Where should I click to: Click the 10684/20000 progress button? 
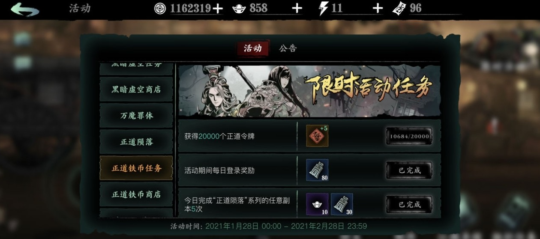click(409, 136)
